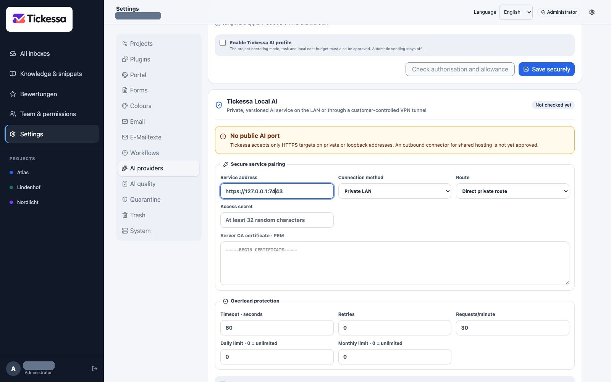Click the Retries field
The height and width of the screenshot is (382, 611).
[394, 328]
